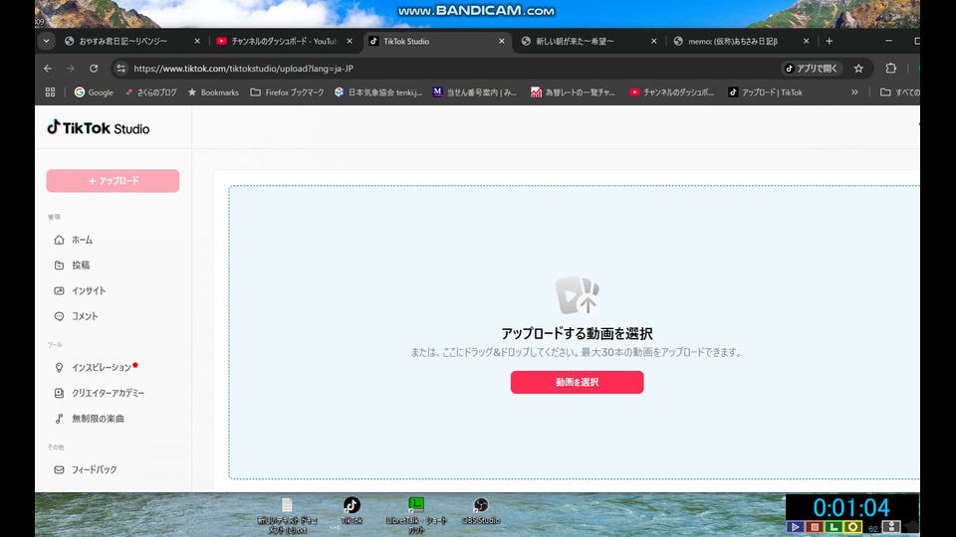Click the red 動画を選択 button
Viewport: 956px width, 537px height.
pos(577,382)
